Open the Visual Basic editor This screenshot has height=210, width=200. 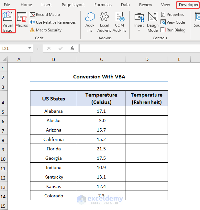(7, 21)
